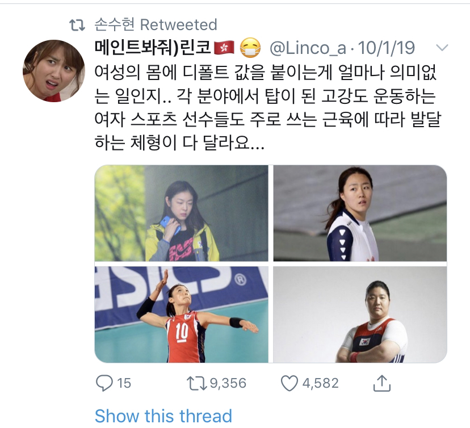View the bottom-right weightlifter photo
470x428 pixels.
pyautogui.click(x=360, y=314)
